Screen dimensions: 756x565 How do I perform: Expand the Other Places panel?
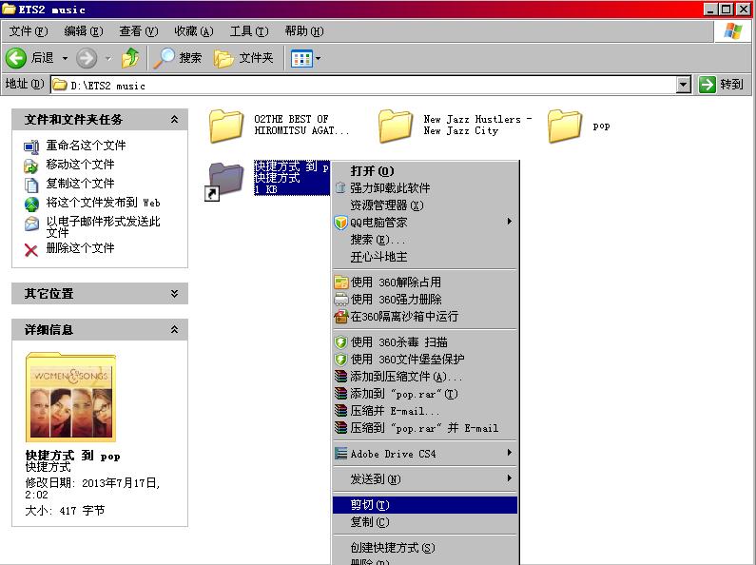(174, 294)
